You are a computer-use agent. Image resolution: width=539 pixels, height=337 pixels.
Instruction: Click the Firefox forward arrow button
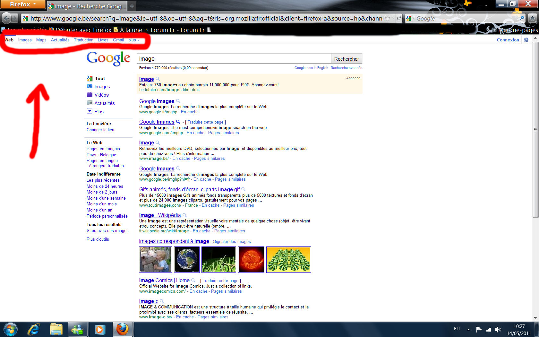point(15,18)
